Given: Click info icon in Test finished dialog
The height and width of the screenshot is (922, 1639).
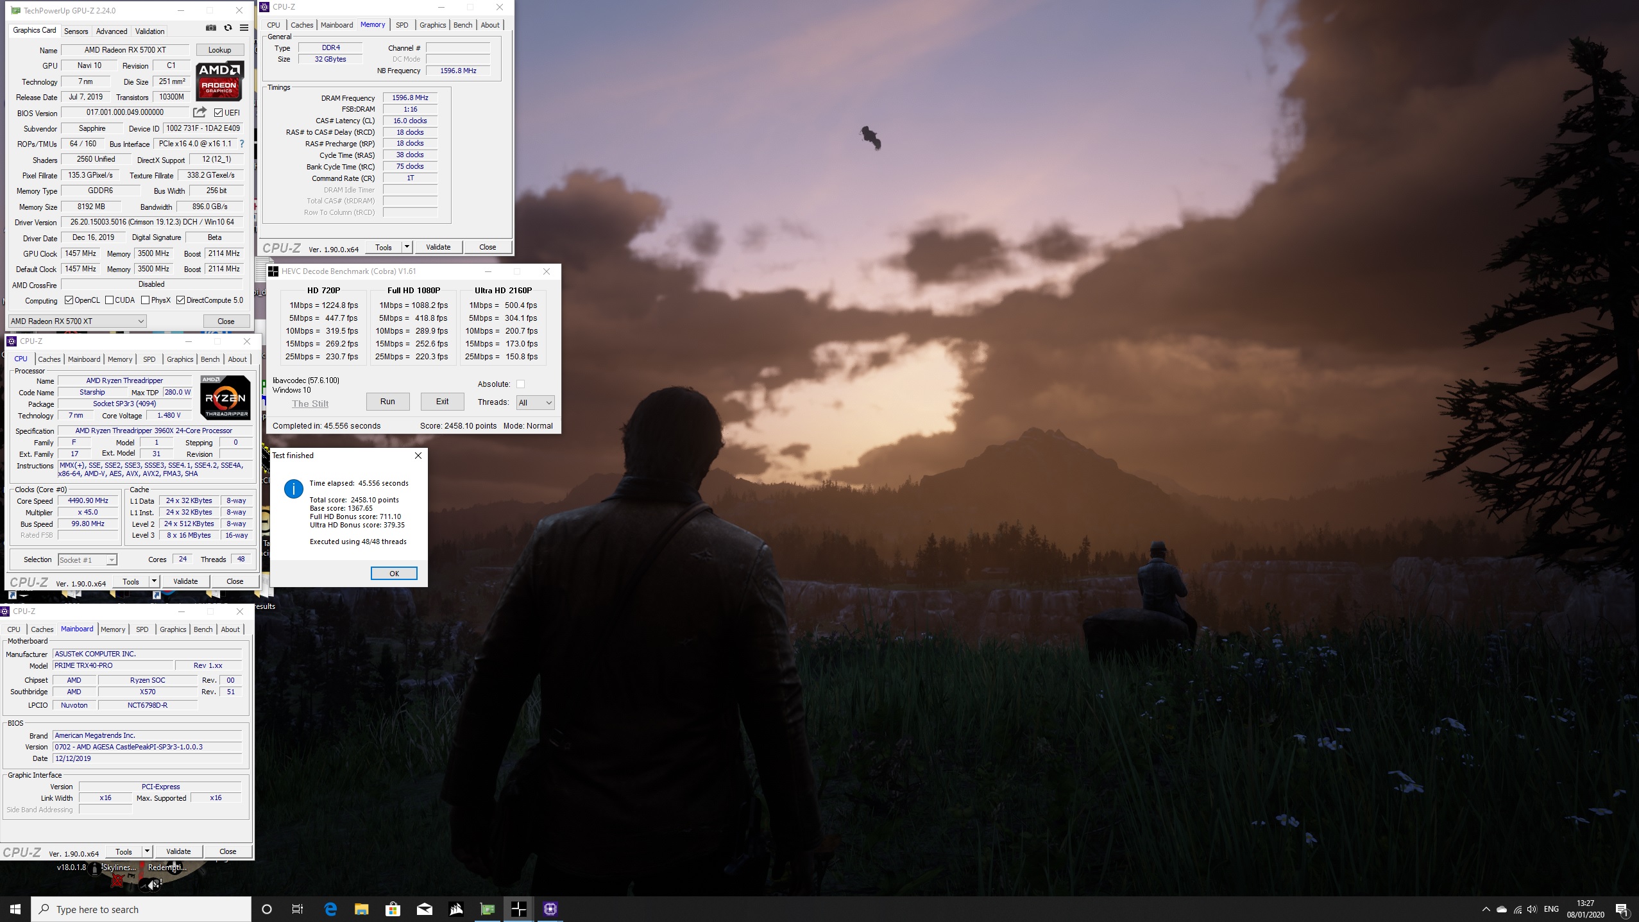Looking at the screenshot, I should pos(293,489).
